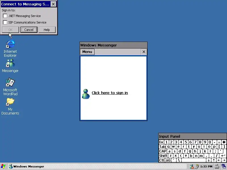The height and width of the screenshot is (170, 227).
Task: Click the power plug tray icon
Action: pos(197,167)
